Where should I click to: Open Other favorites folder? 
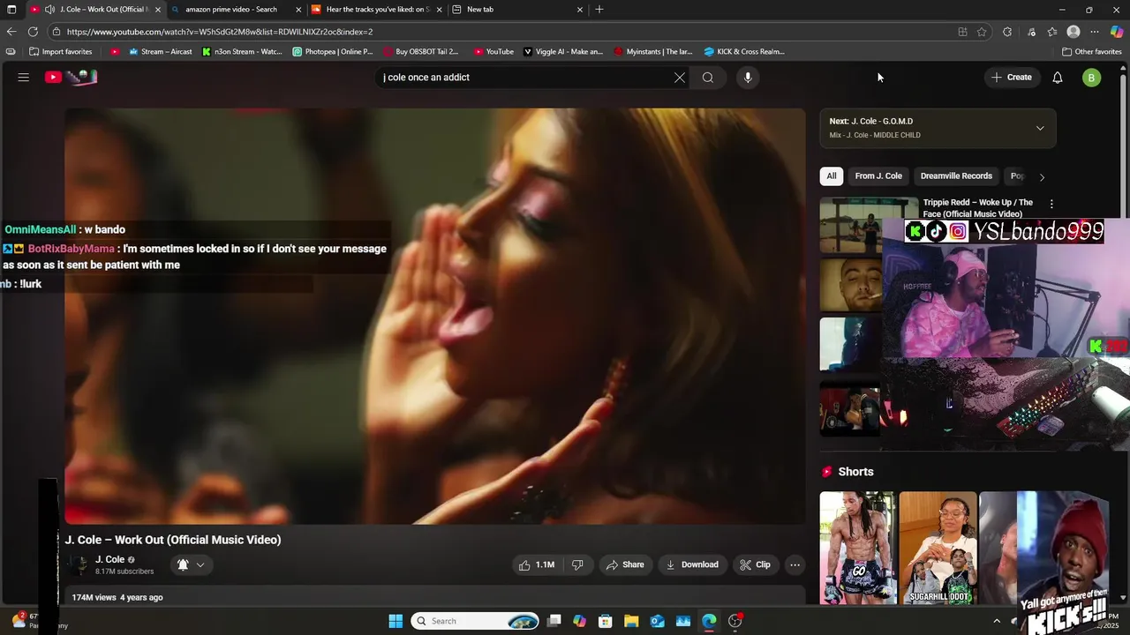click(x=1092, y=52)
